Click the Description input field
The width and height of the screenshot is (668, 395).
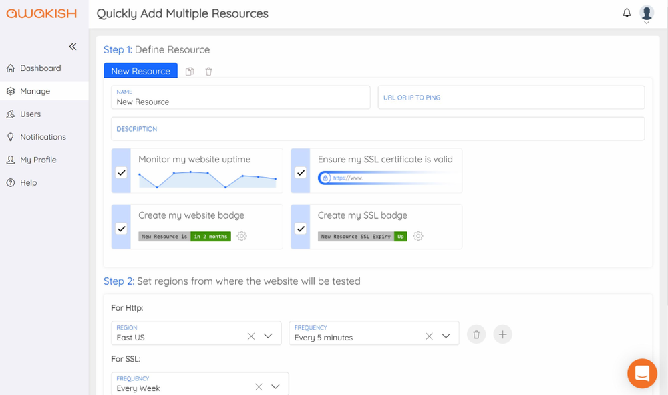(x=378, y=129)
